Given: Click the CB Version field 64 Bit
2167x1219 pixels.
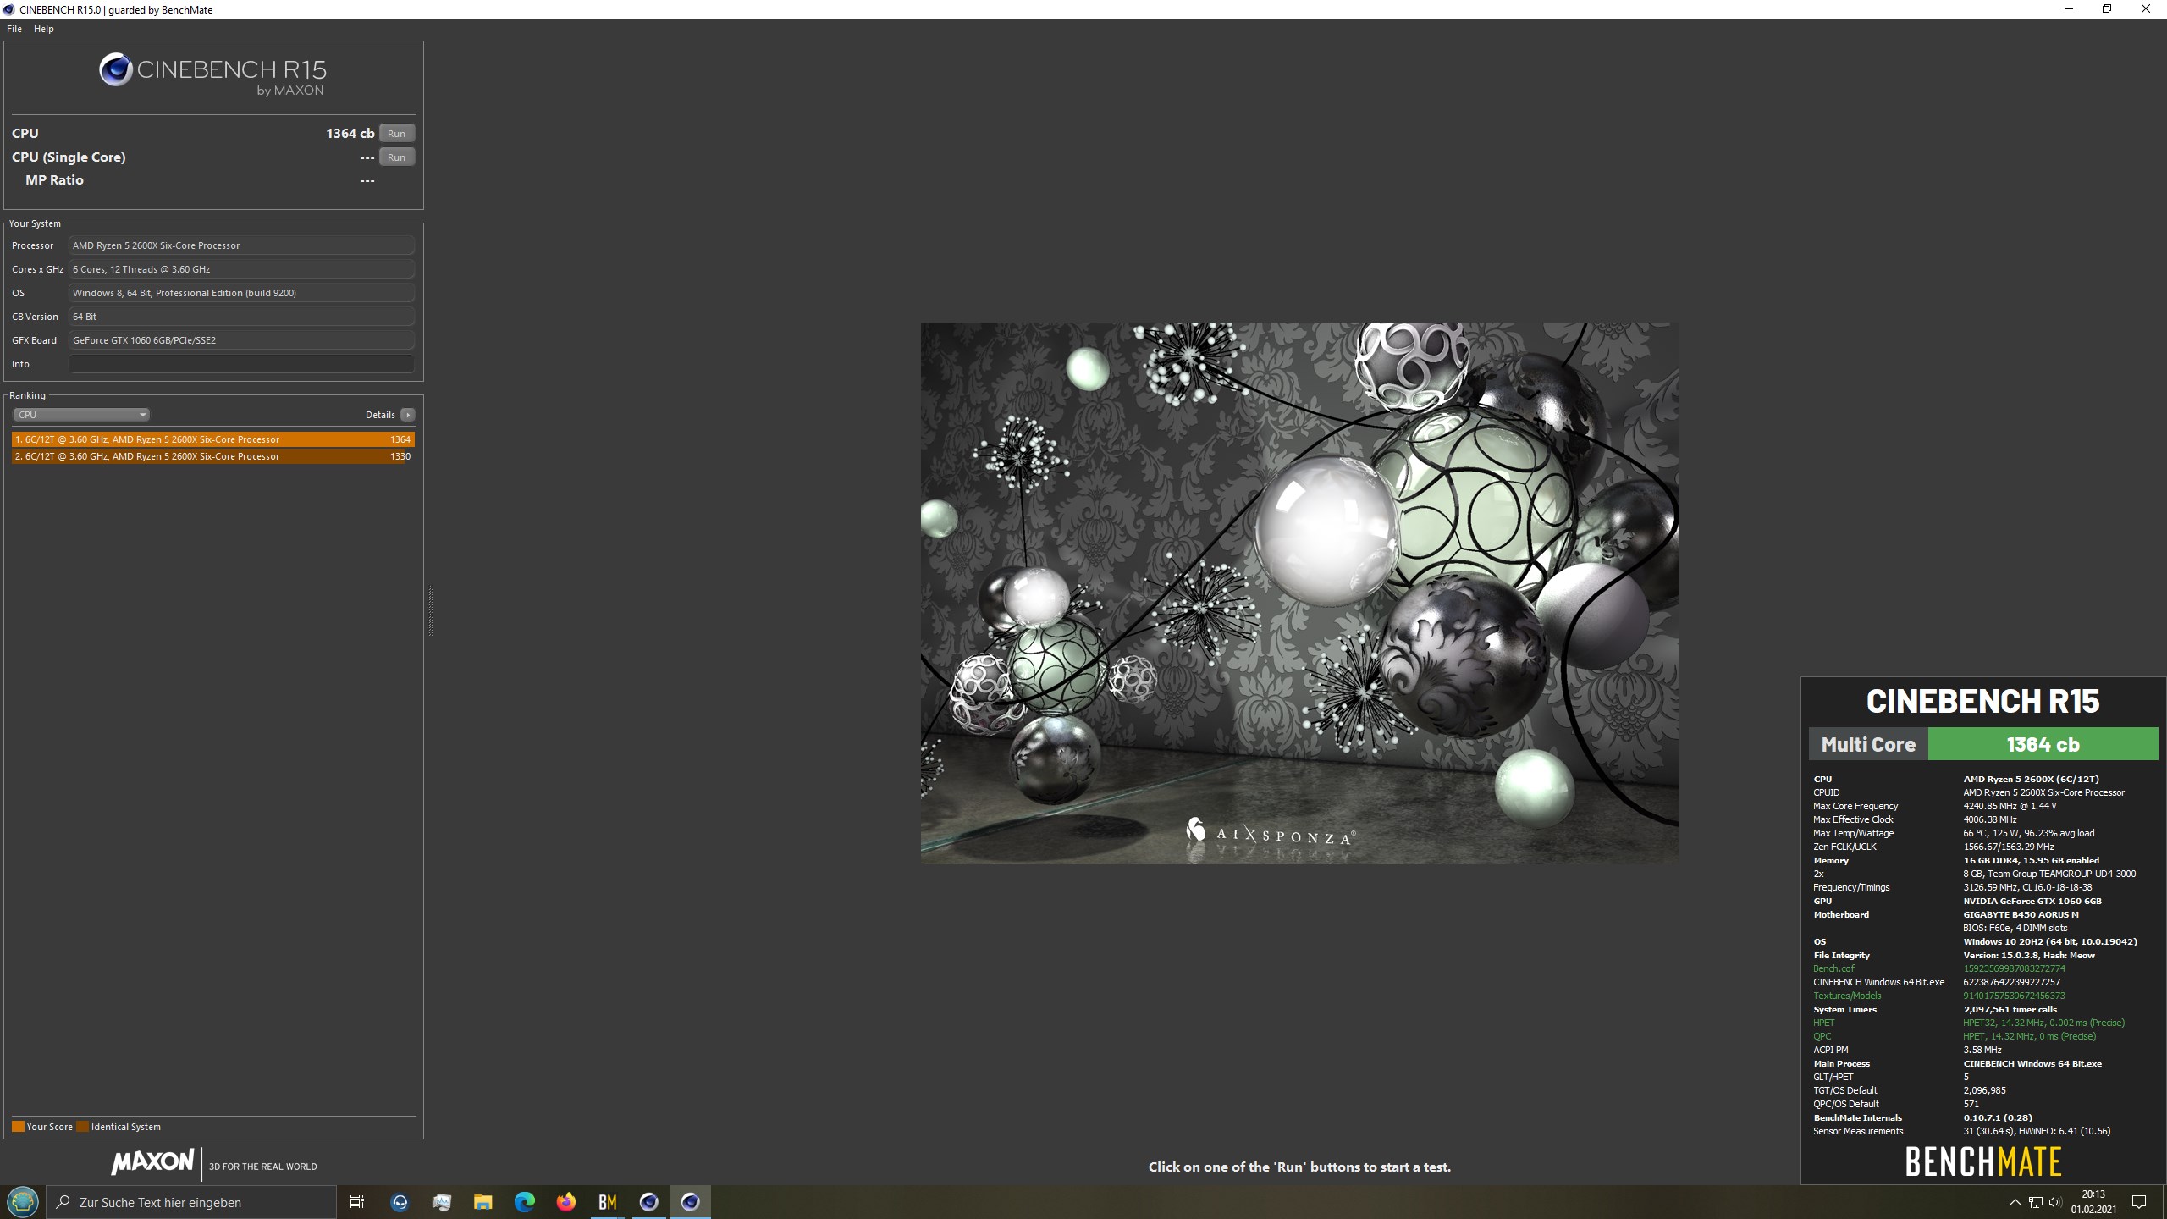Looking at the screenshot, I should [x=241, y=317].
